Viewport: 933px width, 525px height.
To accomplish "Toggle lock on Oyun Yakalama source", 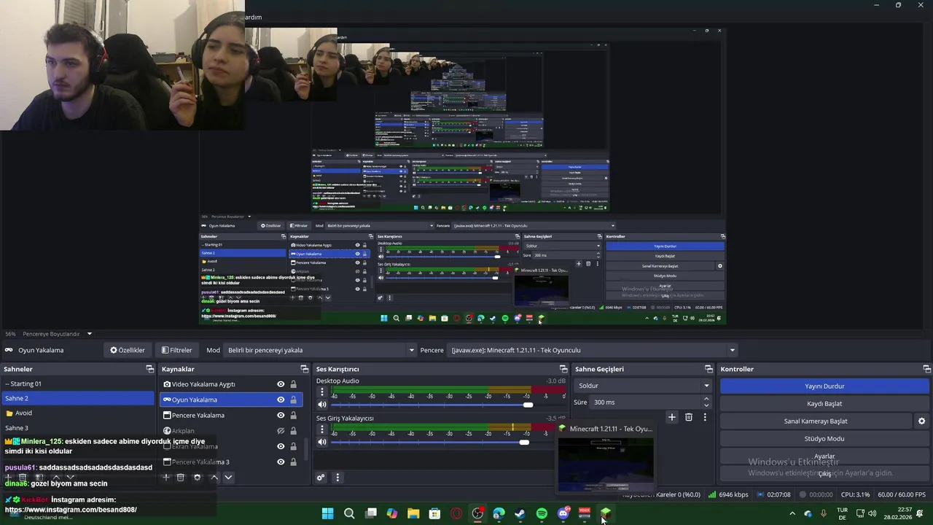I will (293, 400).
